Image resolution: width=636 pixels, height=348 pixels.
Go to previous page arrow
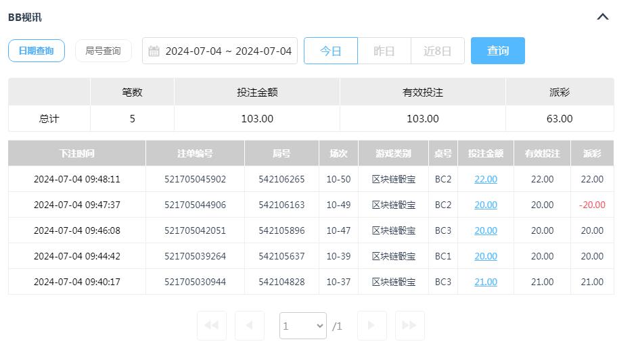[x=249, y=326]
